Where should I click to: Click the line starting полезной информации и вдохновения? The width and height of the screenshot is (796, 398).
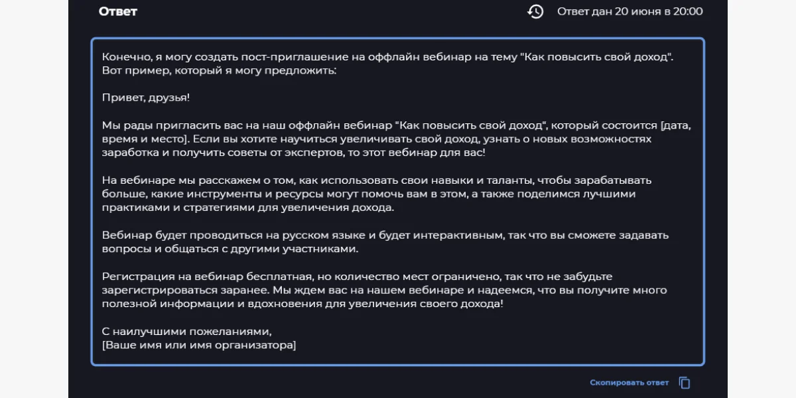(x=302, y=304)
